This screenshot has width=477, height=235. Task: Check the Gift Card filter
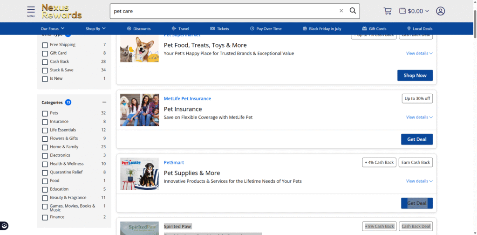click(45, 54)
